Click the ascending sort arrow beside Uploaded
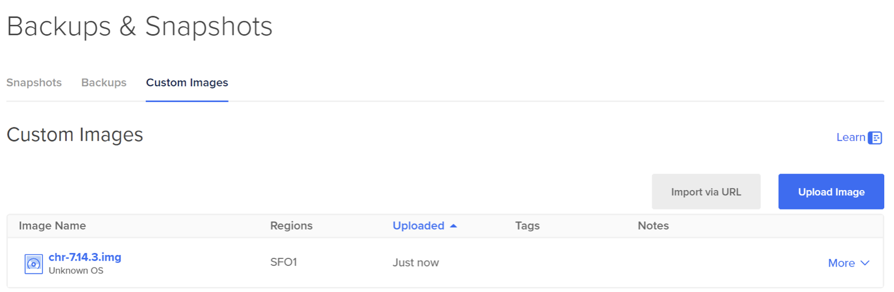Screen dimensions: 894x292 pos(454,226)
